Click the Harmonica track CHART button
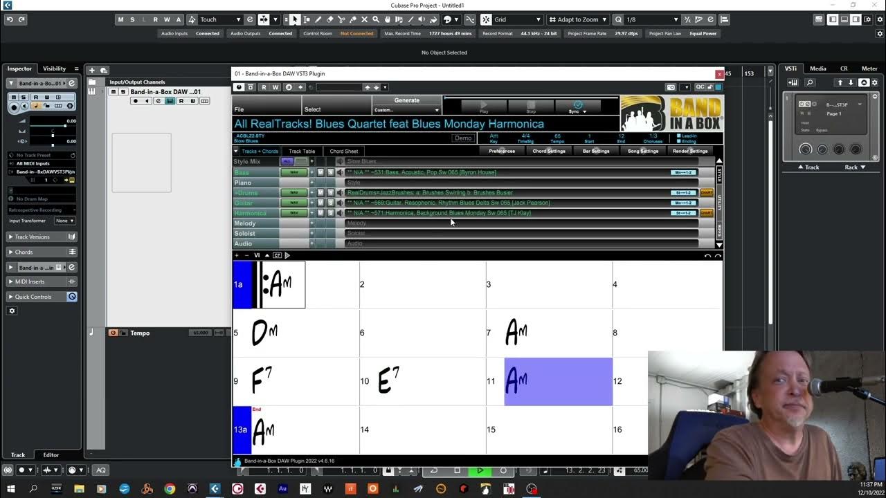 706,213
